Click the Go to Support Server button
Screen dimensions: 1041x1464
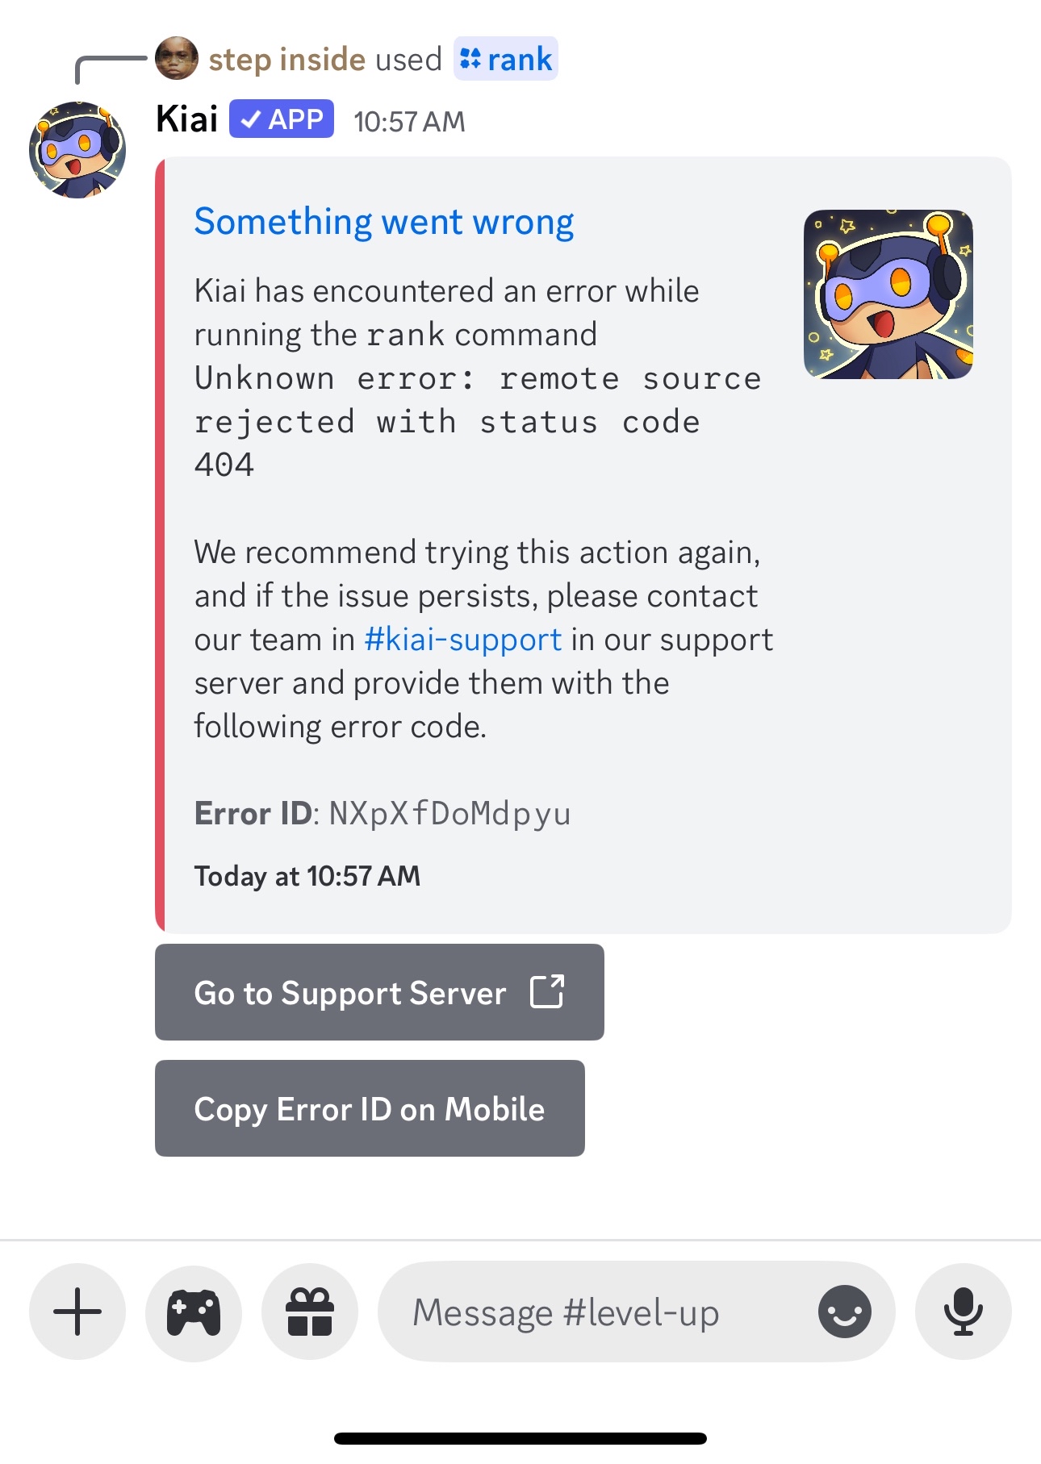click(379, 992)
